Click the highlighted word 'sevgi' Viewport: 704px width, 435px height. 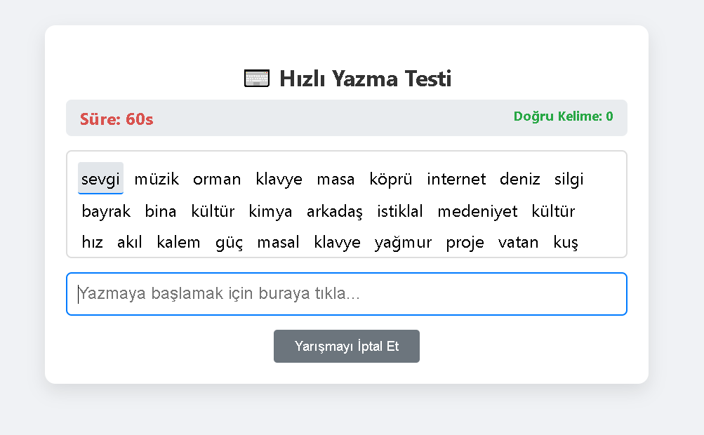[100, 179]
